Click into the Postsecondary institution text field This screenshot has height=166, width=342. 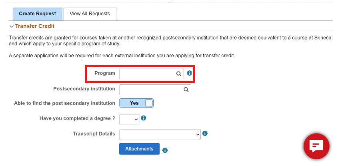click(x=151, y=90)
